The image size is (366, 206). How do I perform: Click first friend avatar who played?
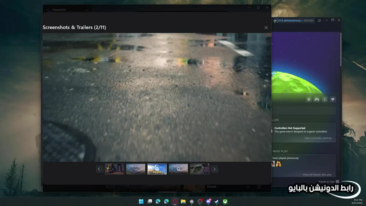[x=273, y=164]
